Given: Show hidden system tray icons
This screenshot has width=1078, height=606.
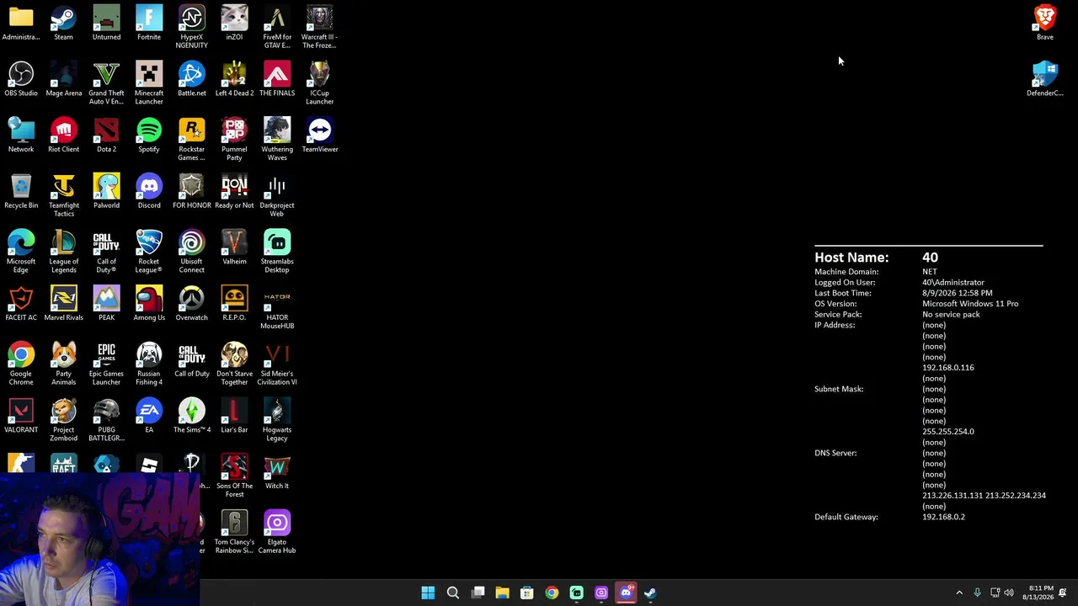Looking at the screenshot, I should 959,593.
